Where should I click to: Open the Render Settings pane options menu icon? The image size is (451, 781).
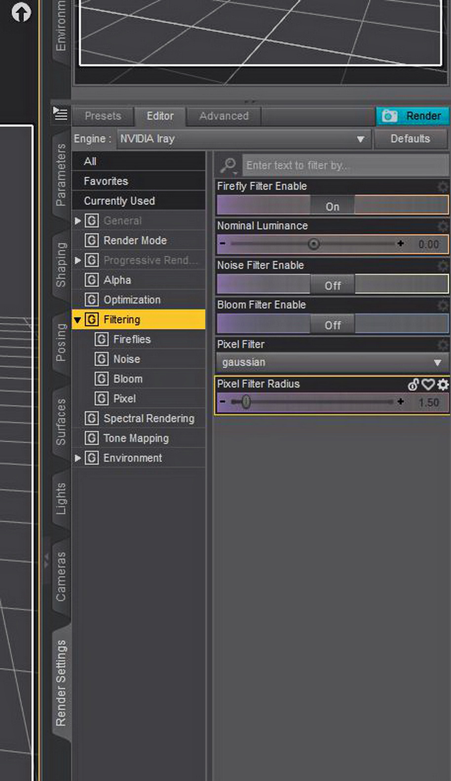pyautogui.click(x=60, y=114)
